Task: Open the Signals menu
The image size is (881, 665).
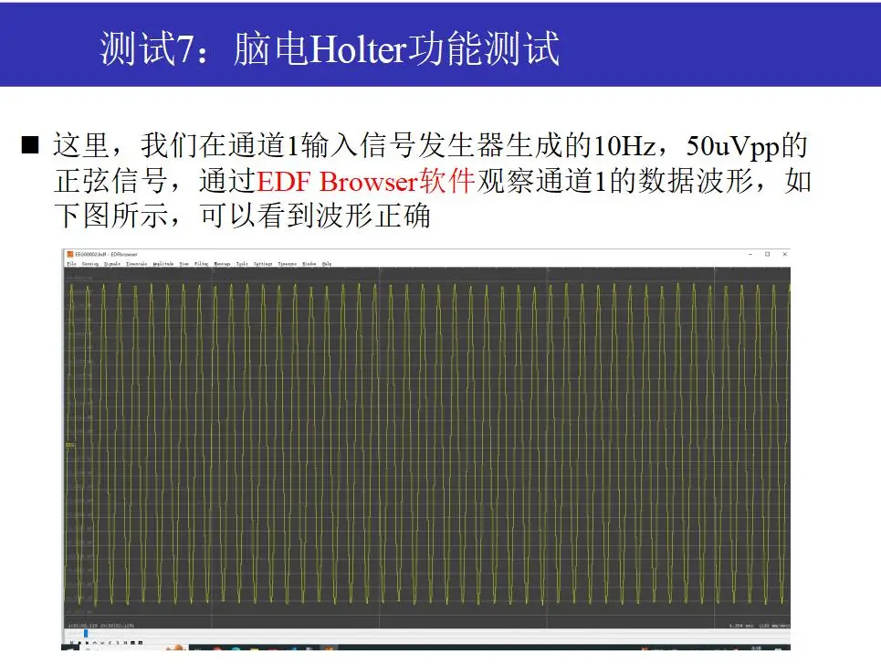Action: [112, 263]
